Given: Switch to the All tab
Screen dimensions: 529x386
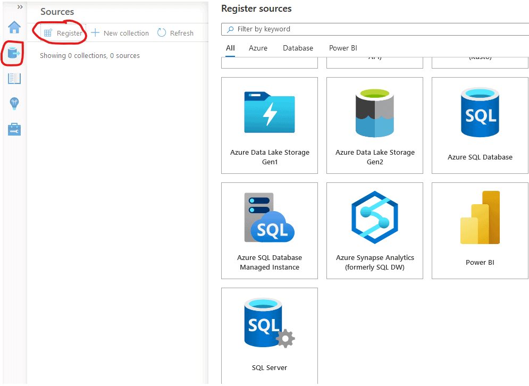Looking at the screenshot, I should pyautogui.click(x=230, y=48).
